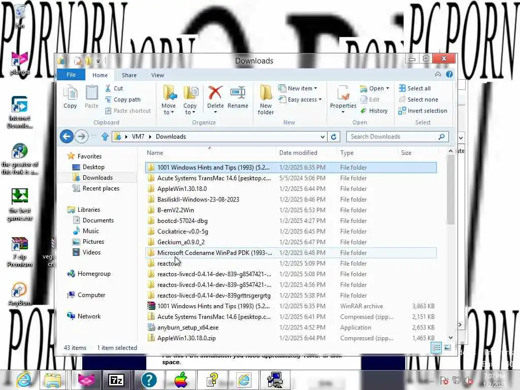The width and height of the screenshot is (520, 390).
Task: Select anyburn_setup_x64.exe file
Action: (x=291, y=328)
